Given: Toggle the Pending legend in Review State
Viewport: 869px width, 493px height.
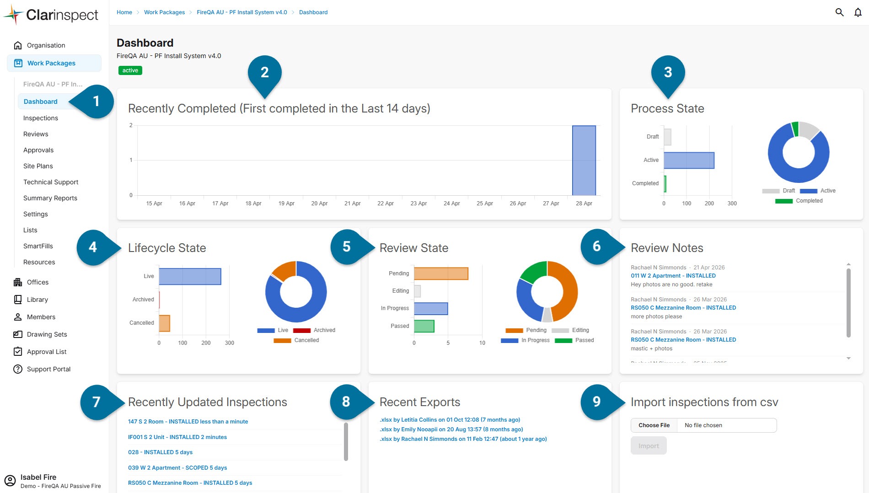Looking at the screenshot, I should coord(526,330).
